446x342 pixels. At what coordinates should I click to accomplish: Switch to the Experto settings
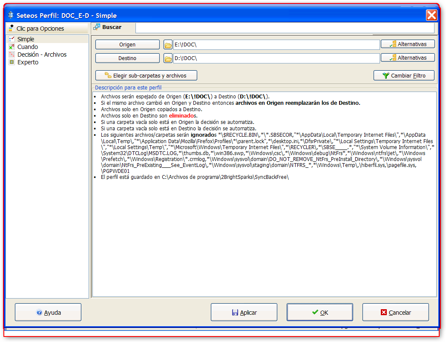tap(28, 62)
